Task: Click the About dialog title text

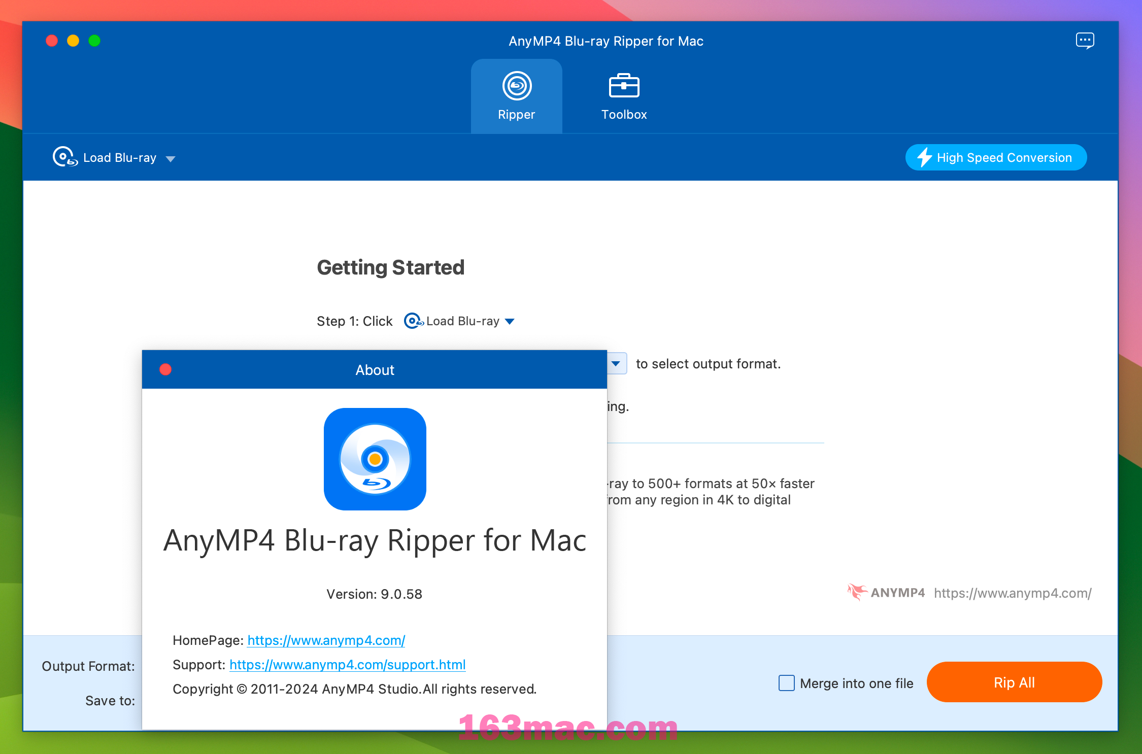Action: pos(375,370)
